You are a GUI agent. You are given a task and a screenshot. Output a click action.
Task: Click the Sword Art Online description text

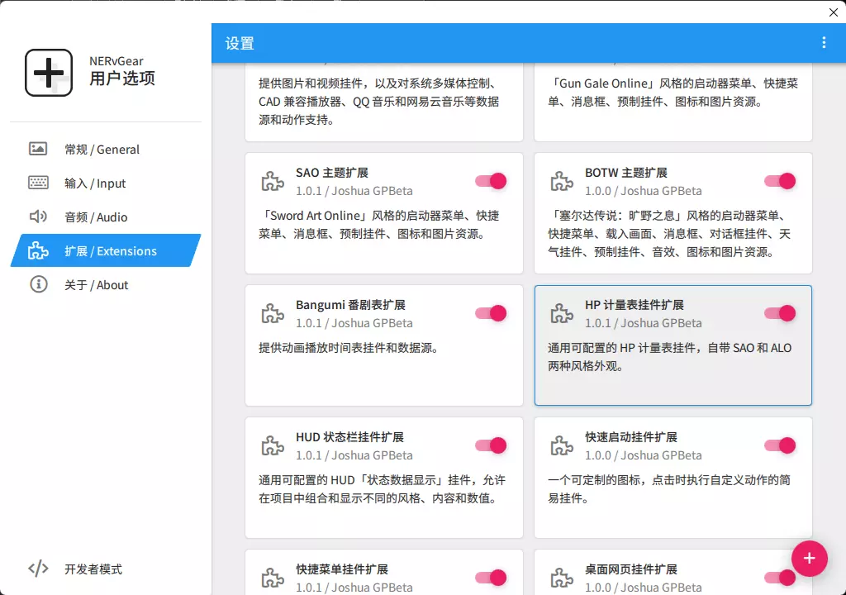tap(378, 225)
